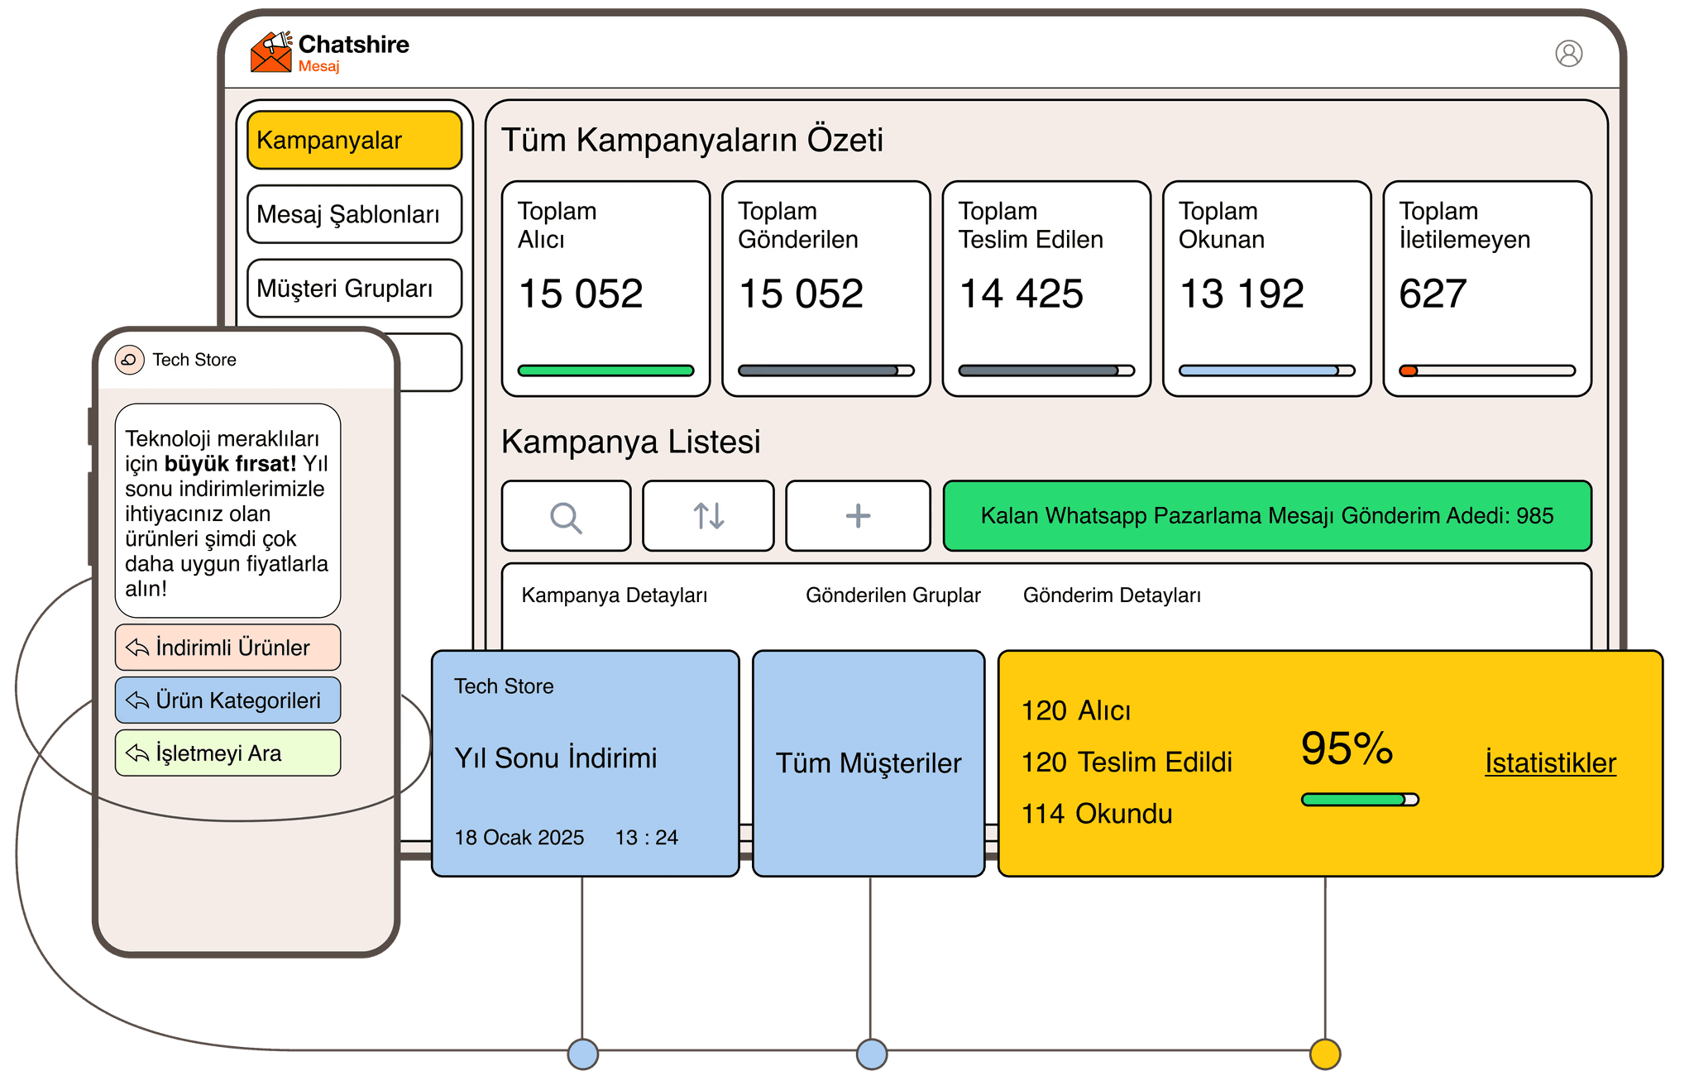The width and height of the screenshot is (1694, 1090).
Task: Click the search magnifier icon button
Action: click(x=566, y=517)
